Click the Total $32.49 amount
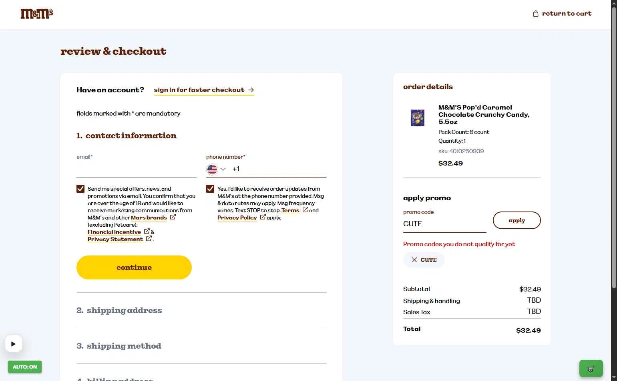This screenshot has width=617, height=381. [x=529, y=330]
